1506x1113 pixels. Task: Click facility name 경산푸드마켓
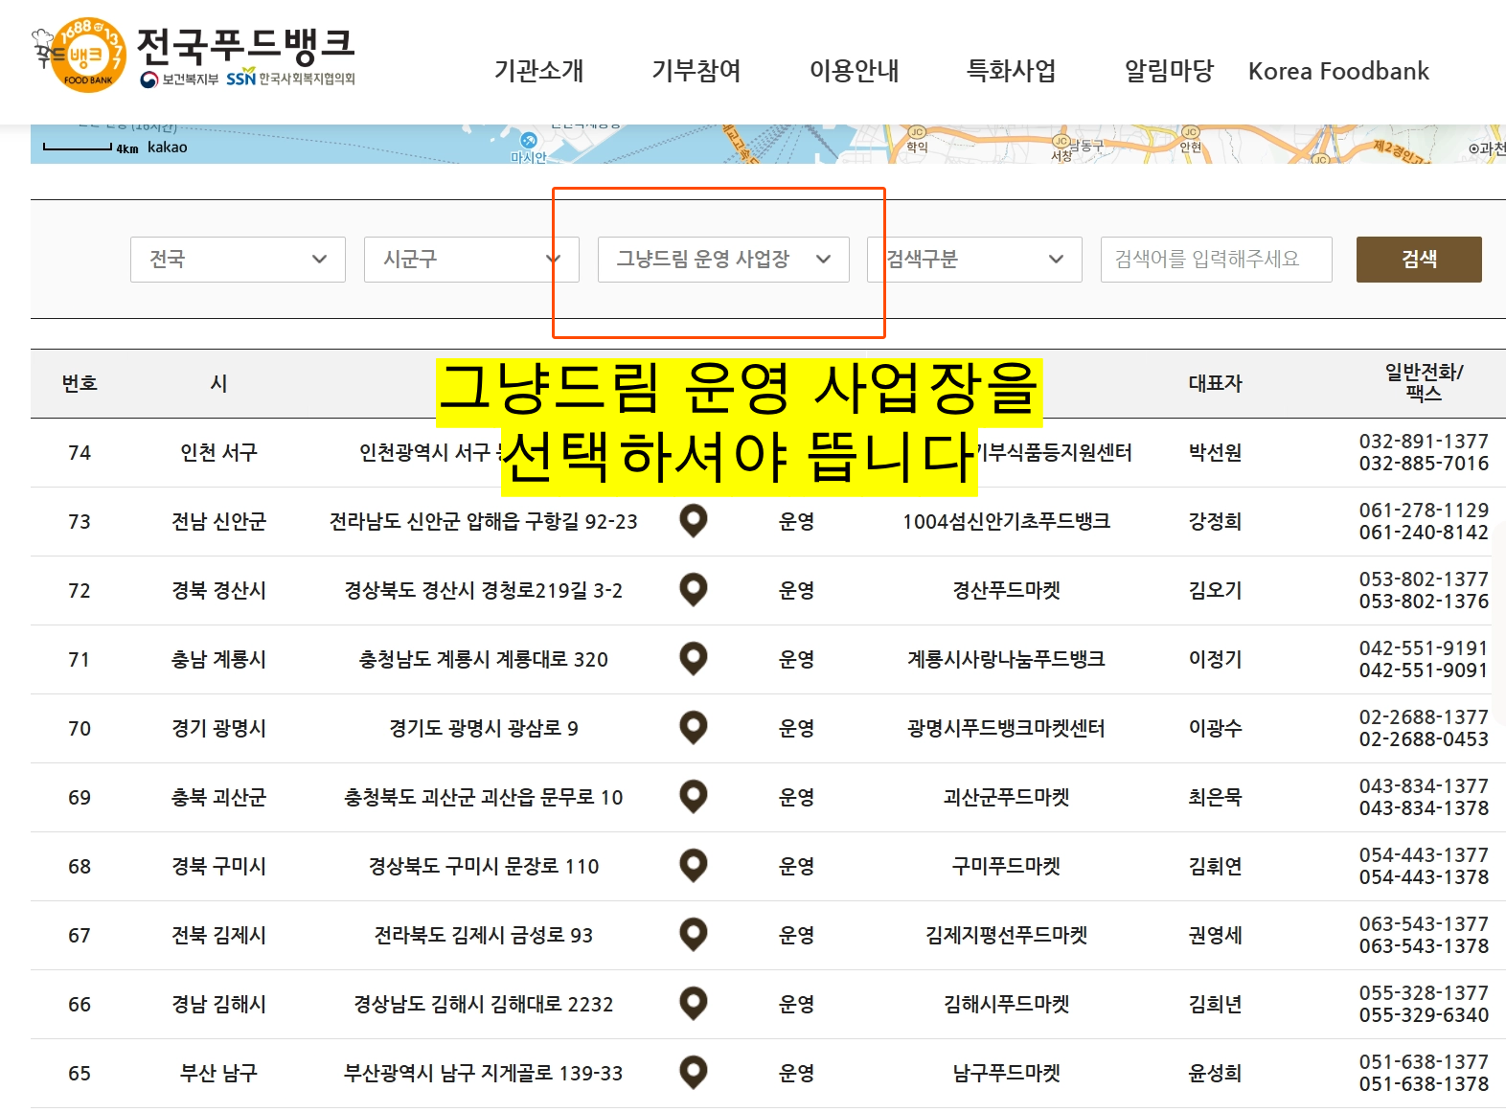click(x=1006, y=590)
